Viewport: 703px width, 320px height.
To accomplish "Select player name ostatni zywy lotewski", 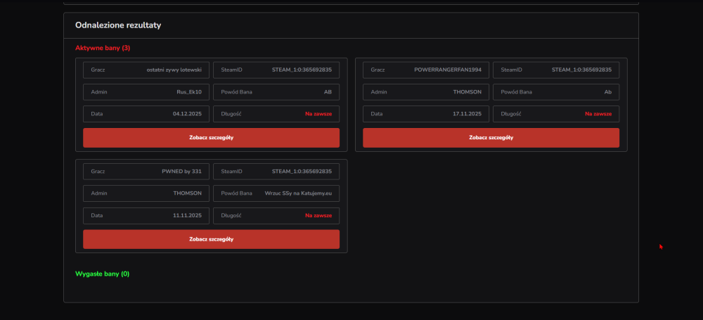I will coord(174,70).
